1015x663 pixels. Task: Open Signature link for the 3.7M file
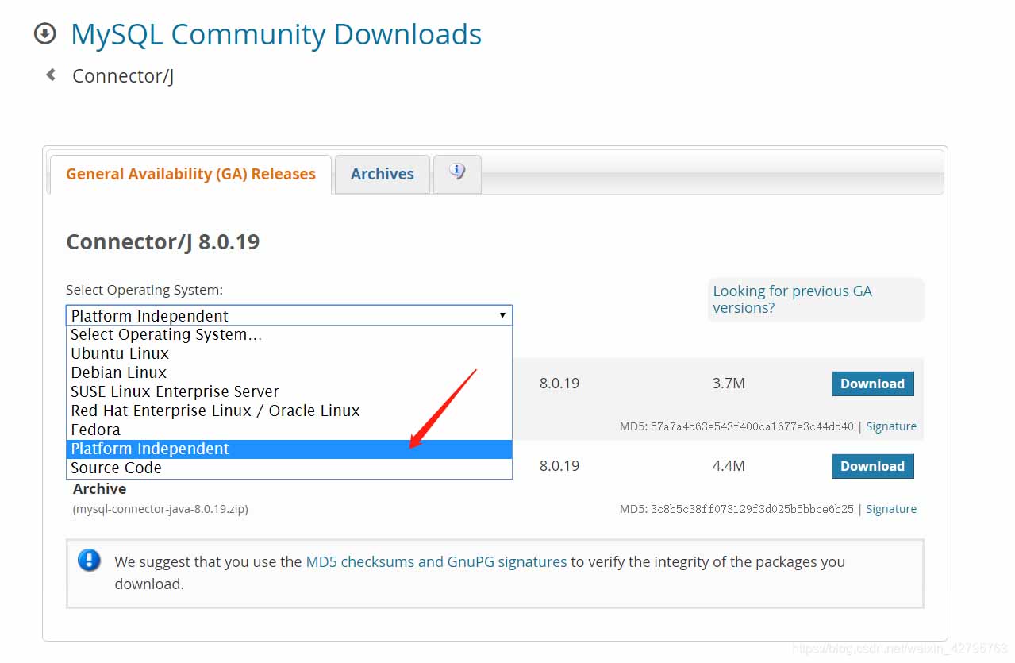click(890, 426)
